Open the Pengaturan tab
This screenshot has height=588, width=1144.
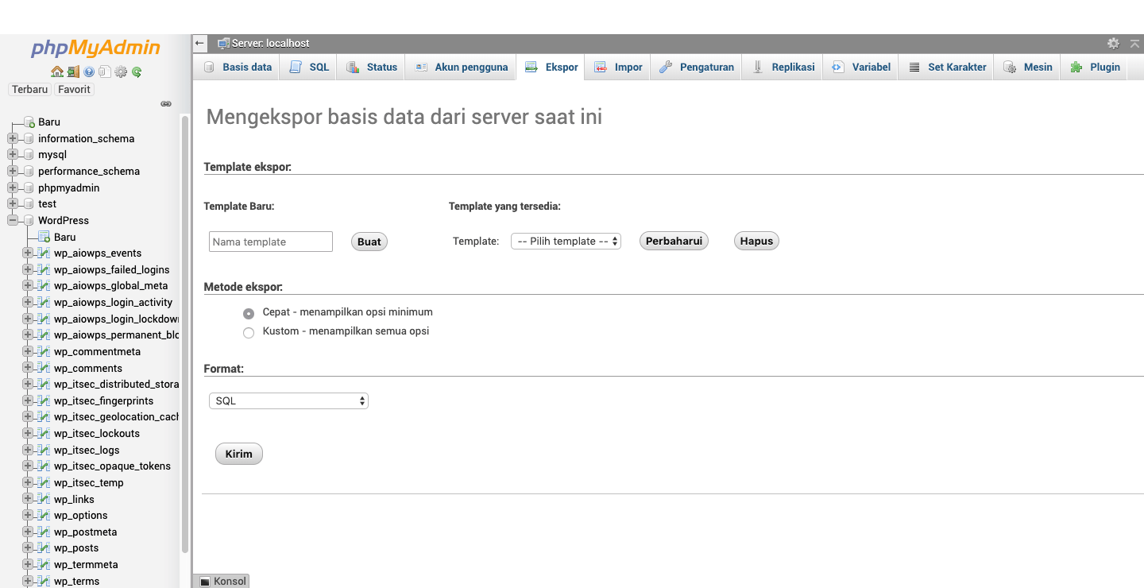tap(697, 68)
